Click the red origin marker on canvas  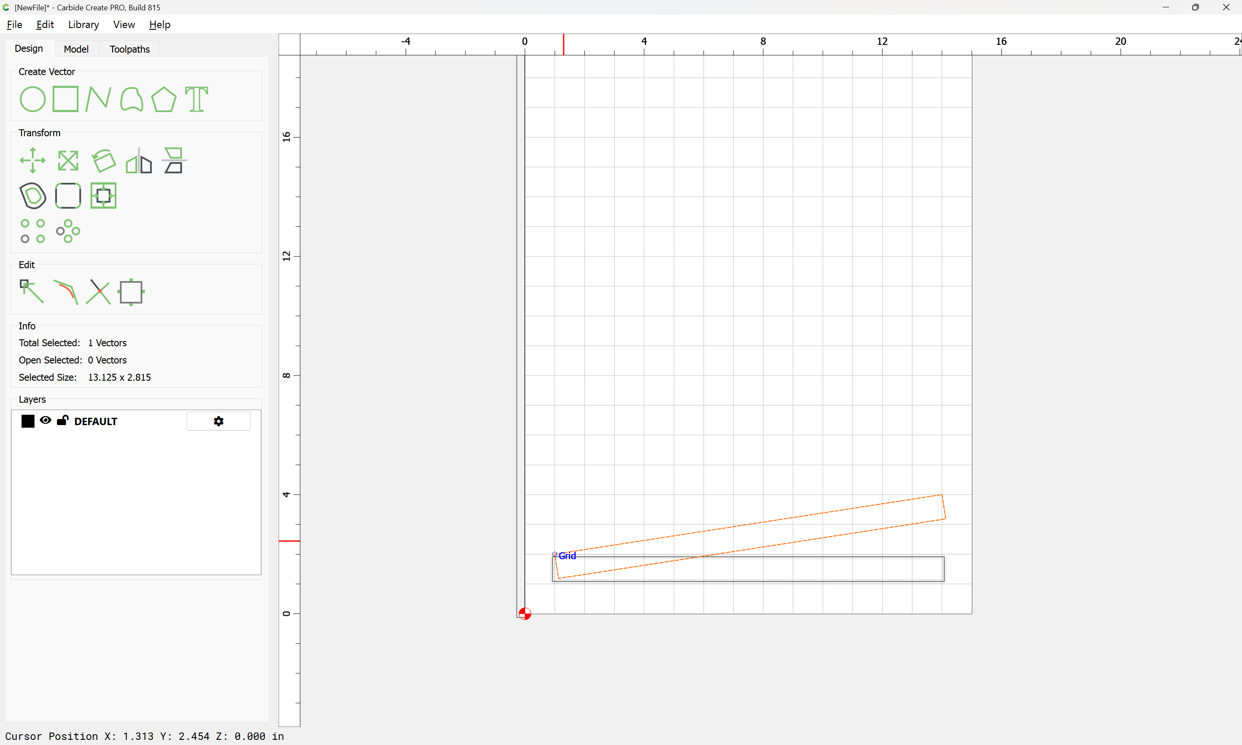(x=524, y=614)
